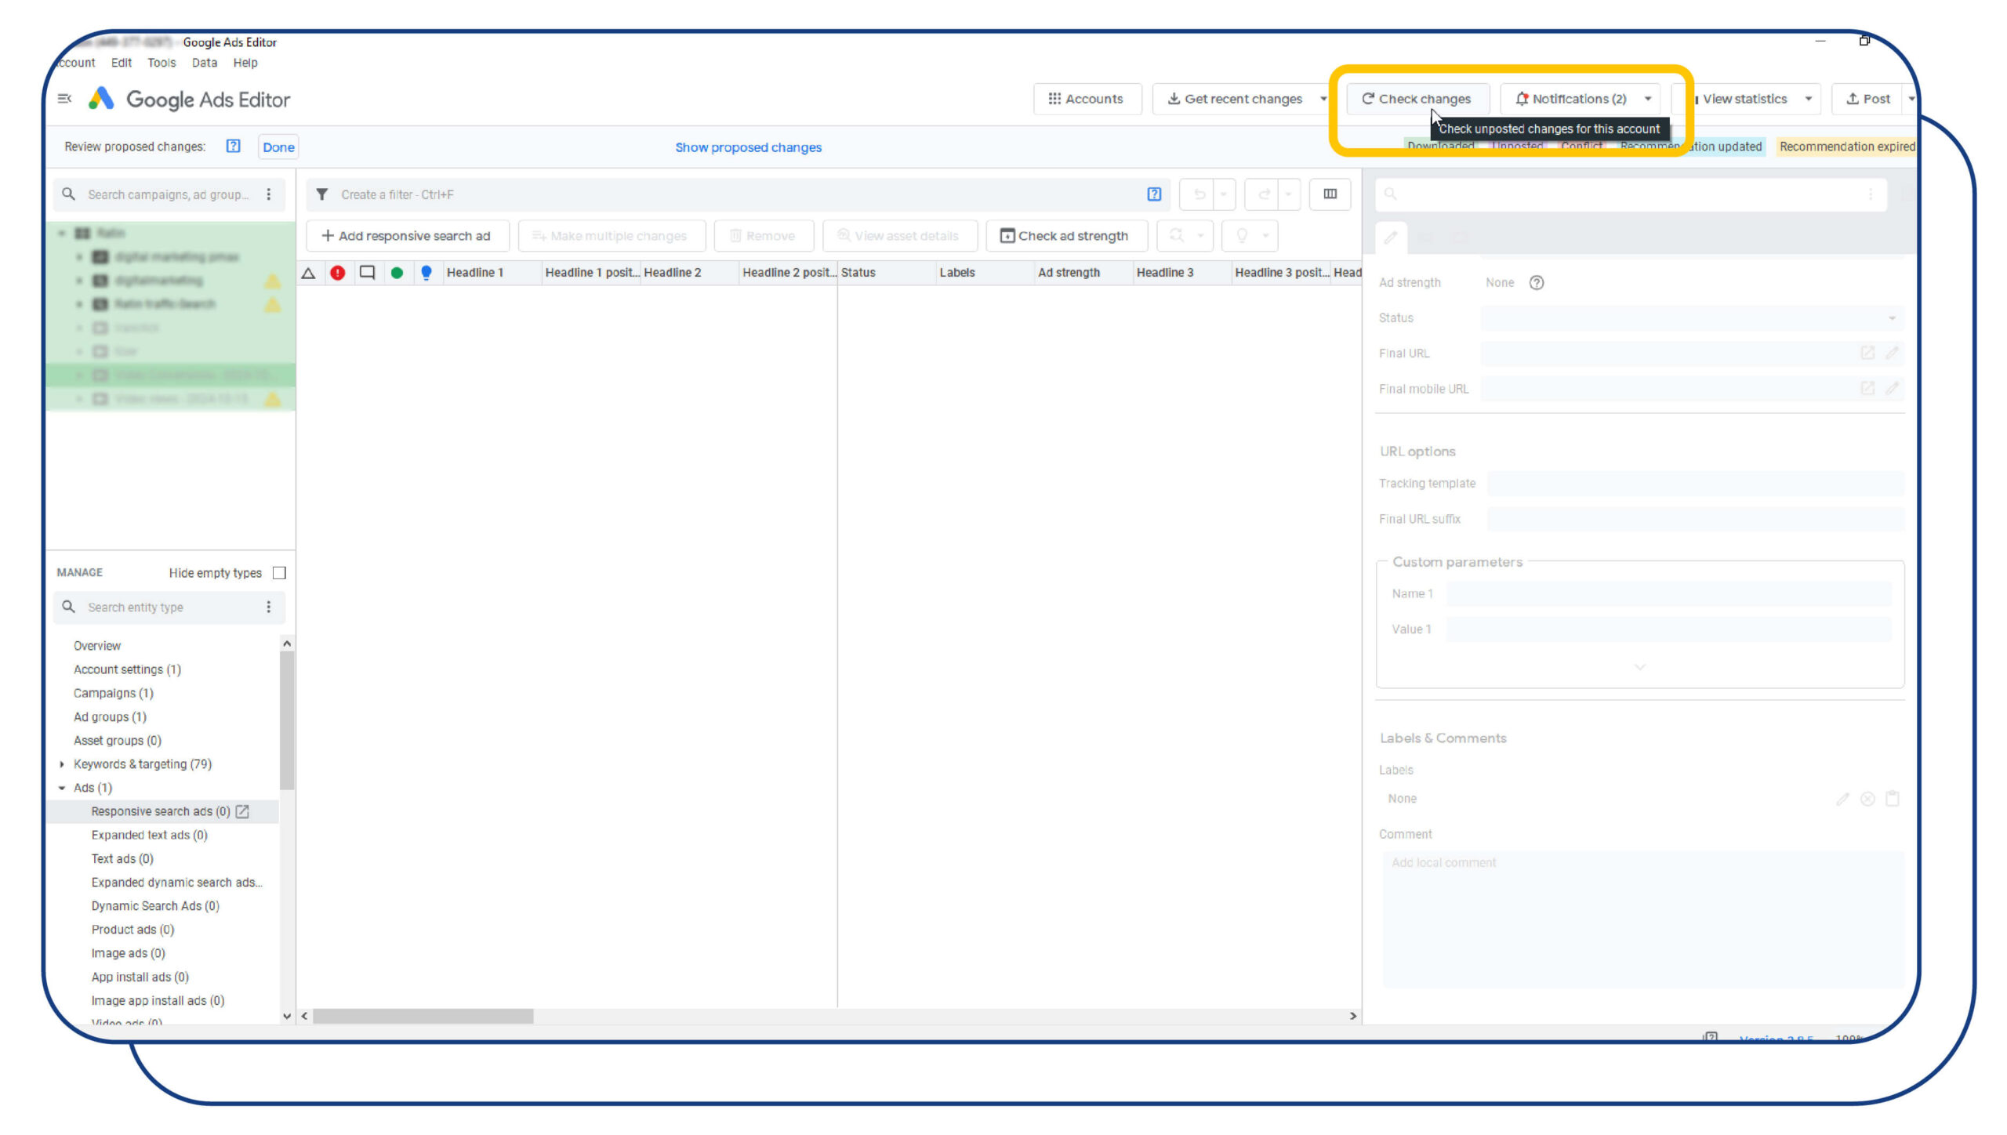This screenshot has height=1135, width=2007.
Task: Edit Final mobile URL pencil icon
Action: pos(1892,389)
